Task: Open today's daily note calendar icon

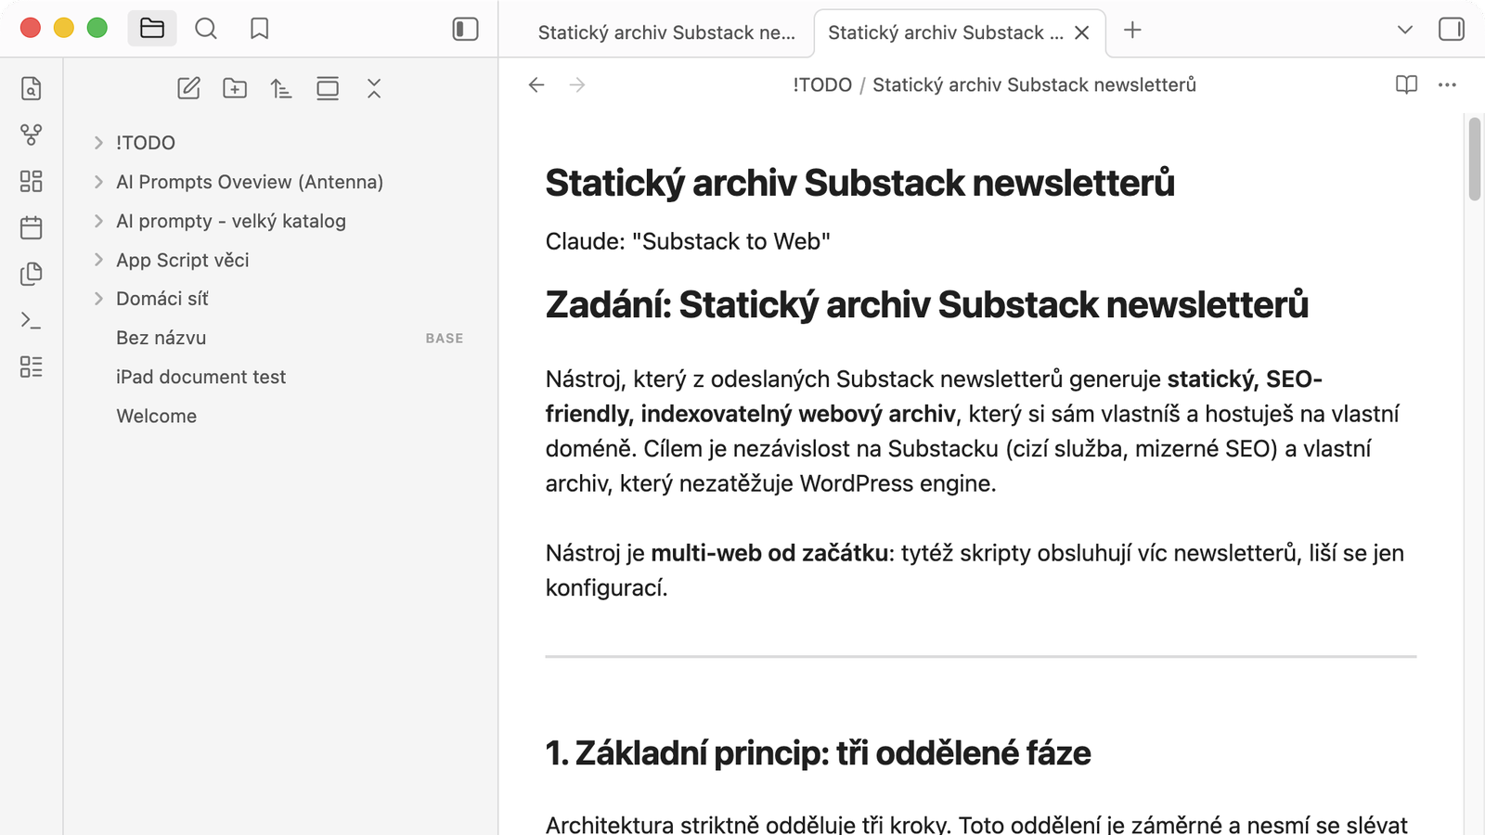Action: (x=31, y=227)
